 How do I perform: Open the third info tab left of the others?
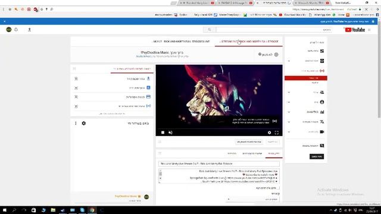(x=232, y=153)
